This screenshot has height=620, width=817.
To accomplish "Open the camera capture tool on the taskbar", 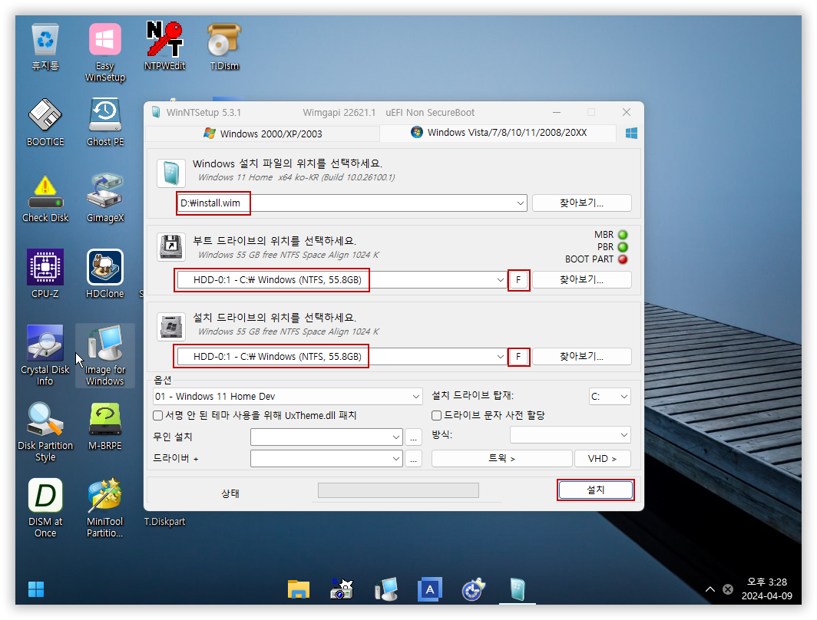I will [341, 589].
